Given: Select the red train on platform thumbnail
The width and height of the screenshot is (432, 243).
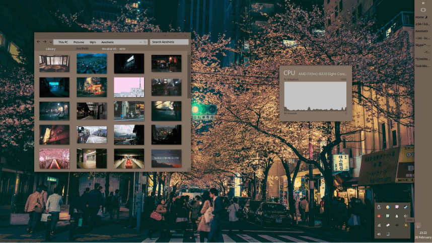Looking at the screenshot, I should (129, 159).
